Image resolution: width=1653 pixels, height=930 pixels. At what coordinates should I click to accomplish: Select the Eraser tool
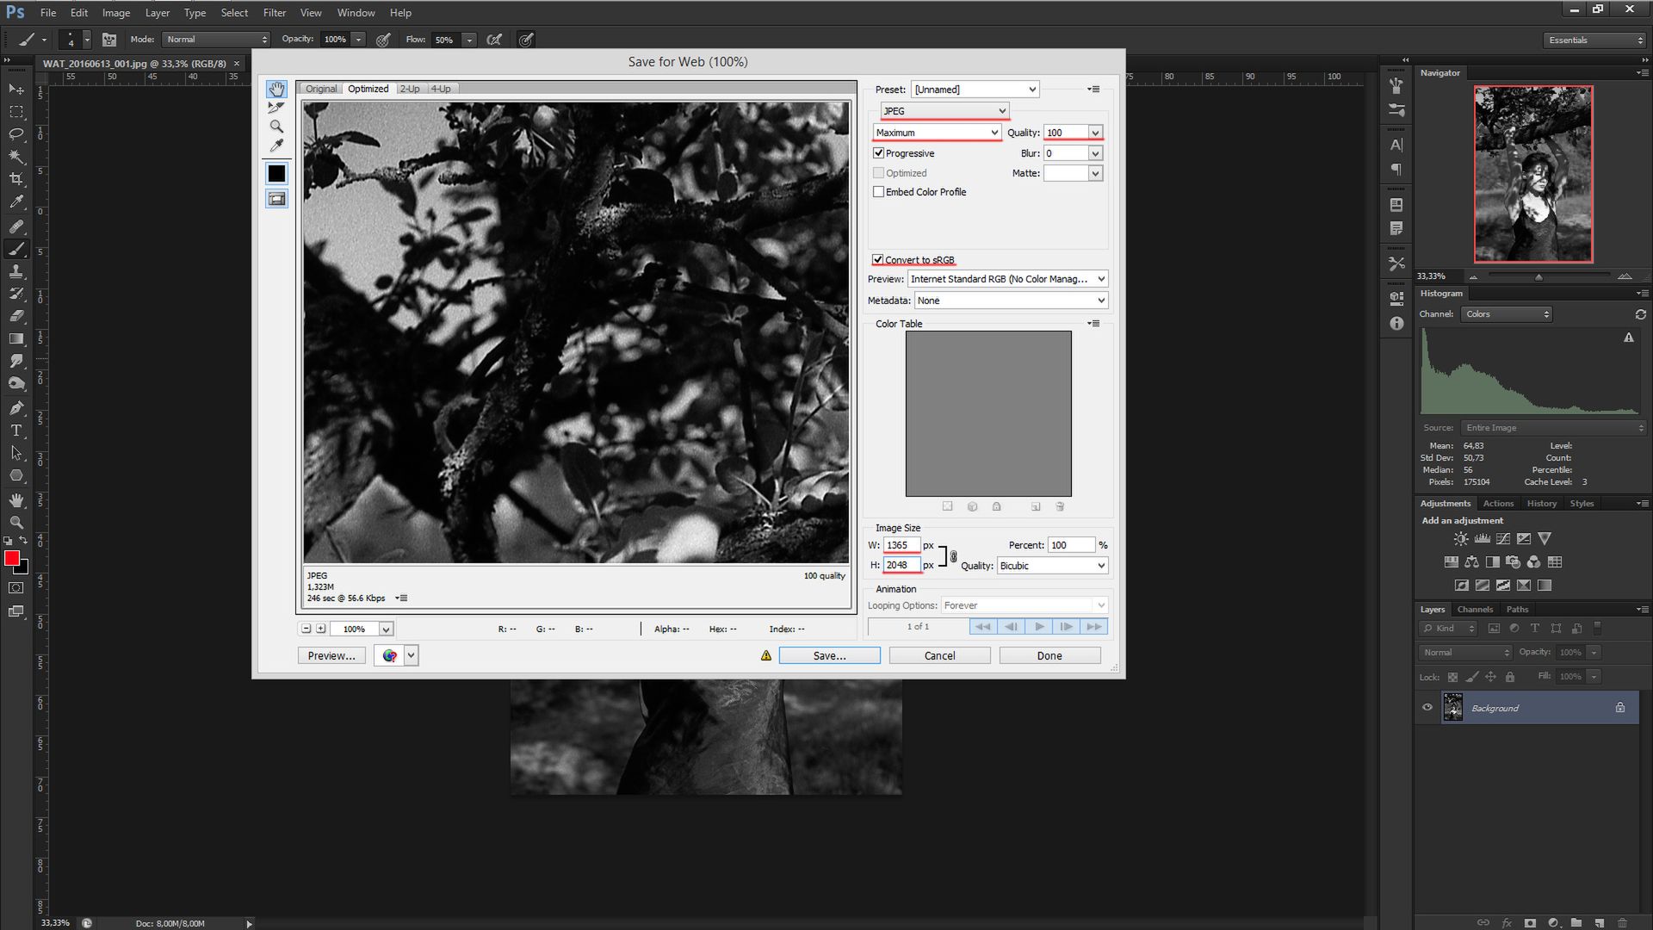click(16, 316)
